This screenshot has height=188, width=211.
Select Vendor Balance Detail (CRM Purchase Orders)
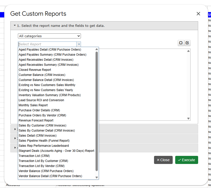click(50, 176)
